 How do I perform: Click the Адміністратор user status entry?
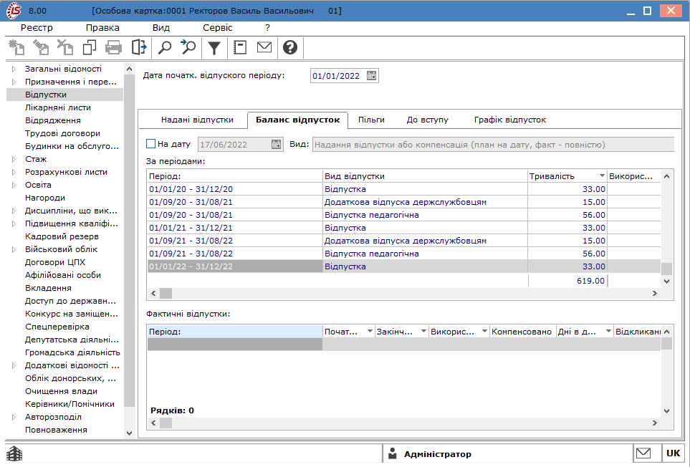[437, 454]
